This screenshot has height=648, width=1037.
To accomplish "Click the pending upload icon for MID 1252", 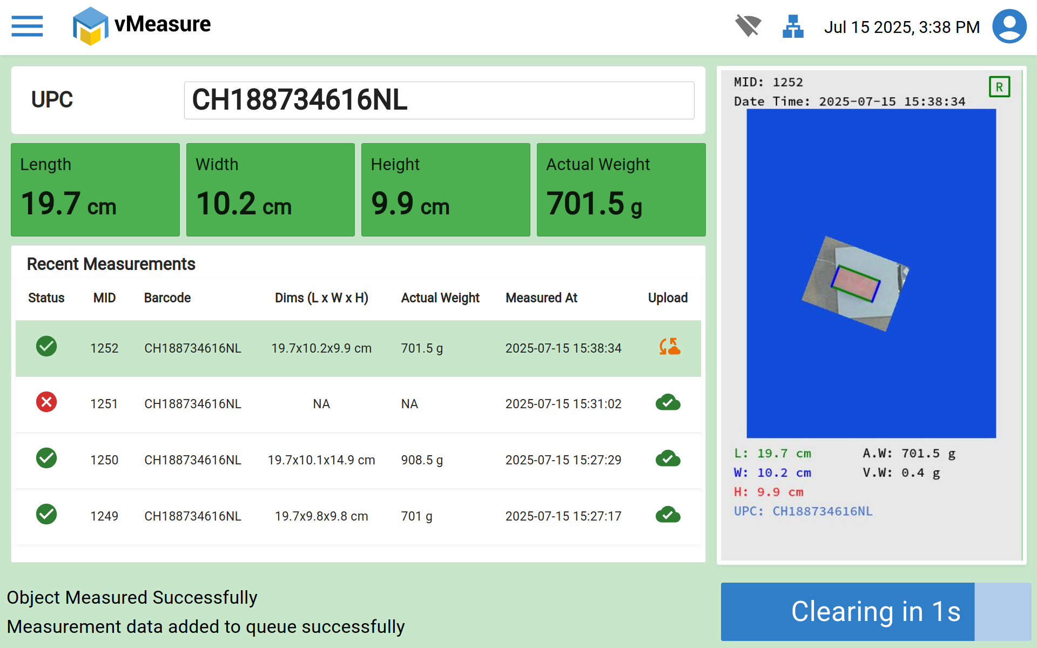I will (669, 347).
